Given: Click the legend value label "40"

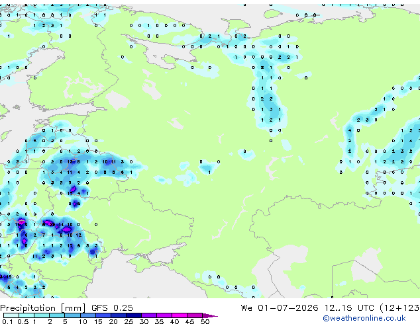Looking at the screenshot, I should (x=174, y=321).
